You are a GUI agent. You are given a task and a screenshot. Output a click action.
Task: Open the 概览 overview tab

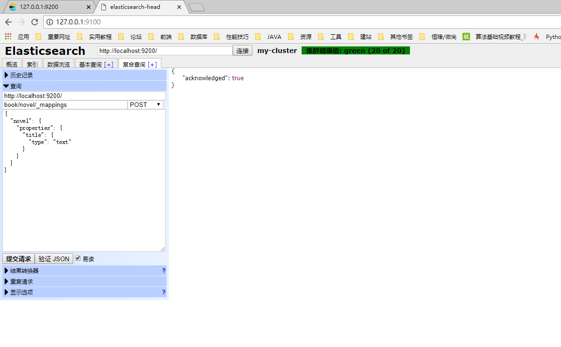coord(12,64)
